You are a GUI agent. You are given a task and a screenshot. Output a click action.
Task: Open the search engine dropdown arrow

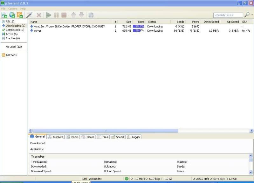252,15
